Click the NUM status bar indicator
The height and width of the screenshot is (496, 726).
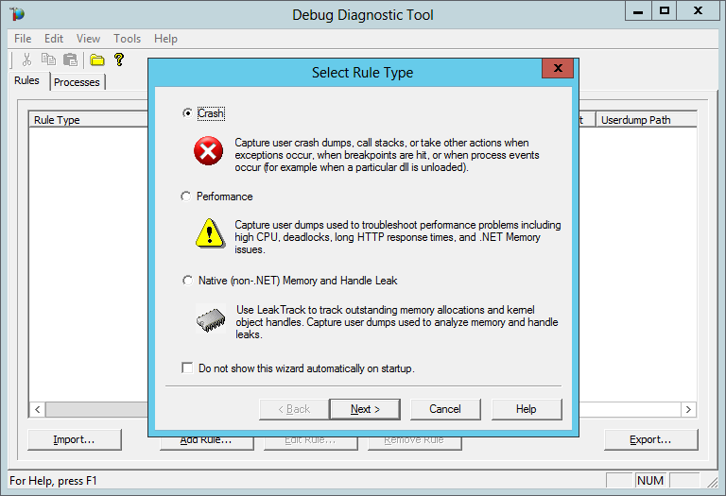point(650,480)
